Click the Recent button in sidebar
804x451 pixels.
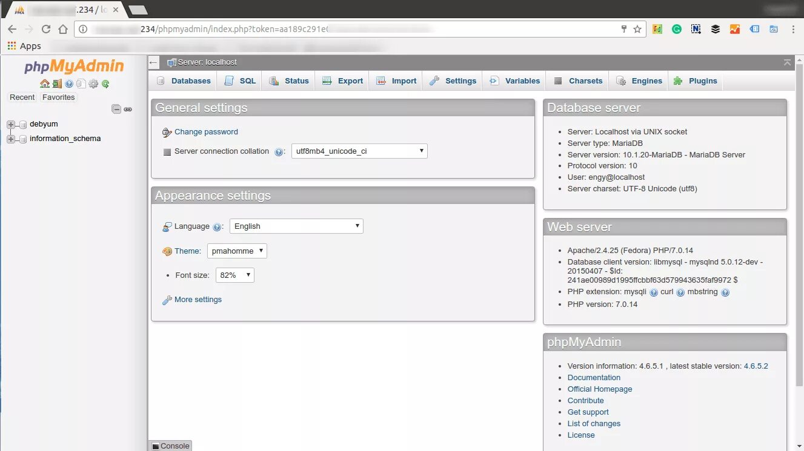point(22,97)
